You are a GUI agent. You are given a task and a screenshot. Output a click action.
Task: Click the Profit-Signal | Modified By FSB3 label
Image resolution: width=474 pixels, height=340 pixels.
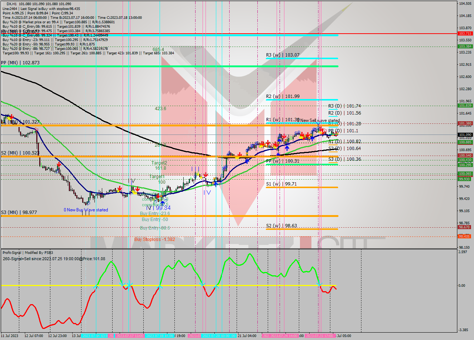(28, 252)
